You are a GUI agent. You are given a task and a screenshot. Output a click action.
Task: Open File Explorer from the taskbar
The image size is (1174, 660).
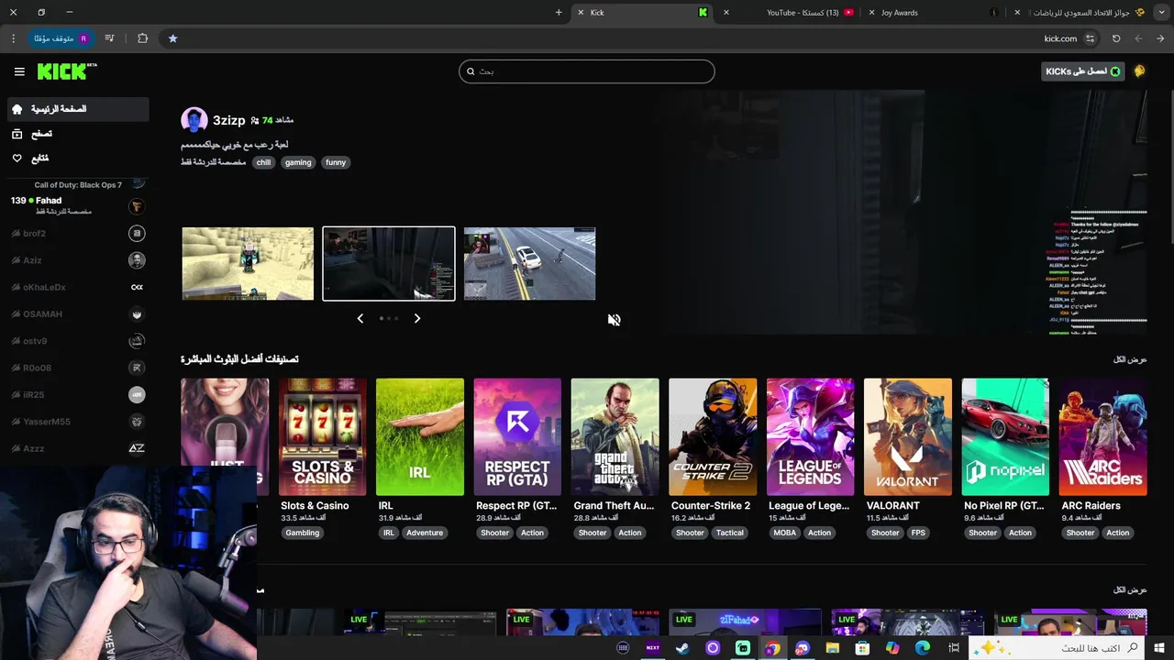point(832,648)
